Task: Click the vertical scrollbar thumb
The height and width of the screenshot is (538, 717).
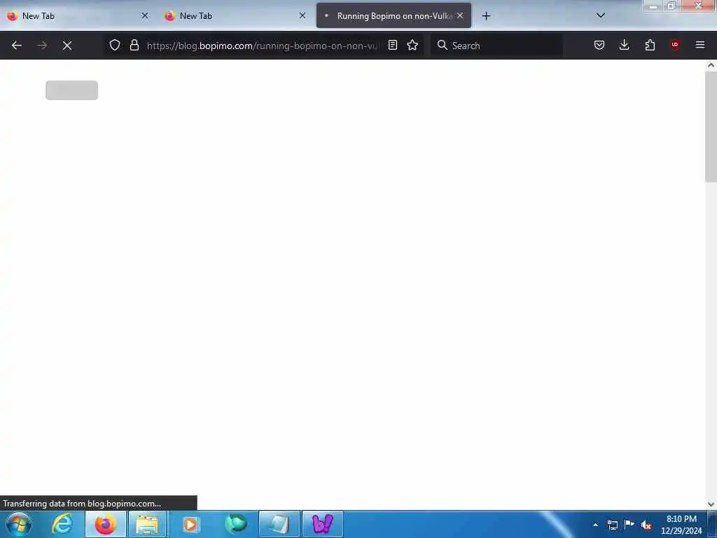Action: [x=711, y=127]
